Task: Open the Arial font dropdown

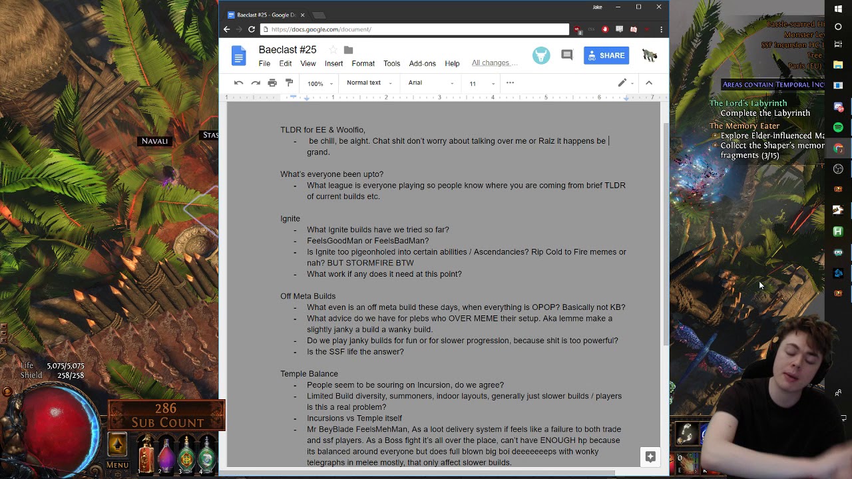Action: point(431,82)
